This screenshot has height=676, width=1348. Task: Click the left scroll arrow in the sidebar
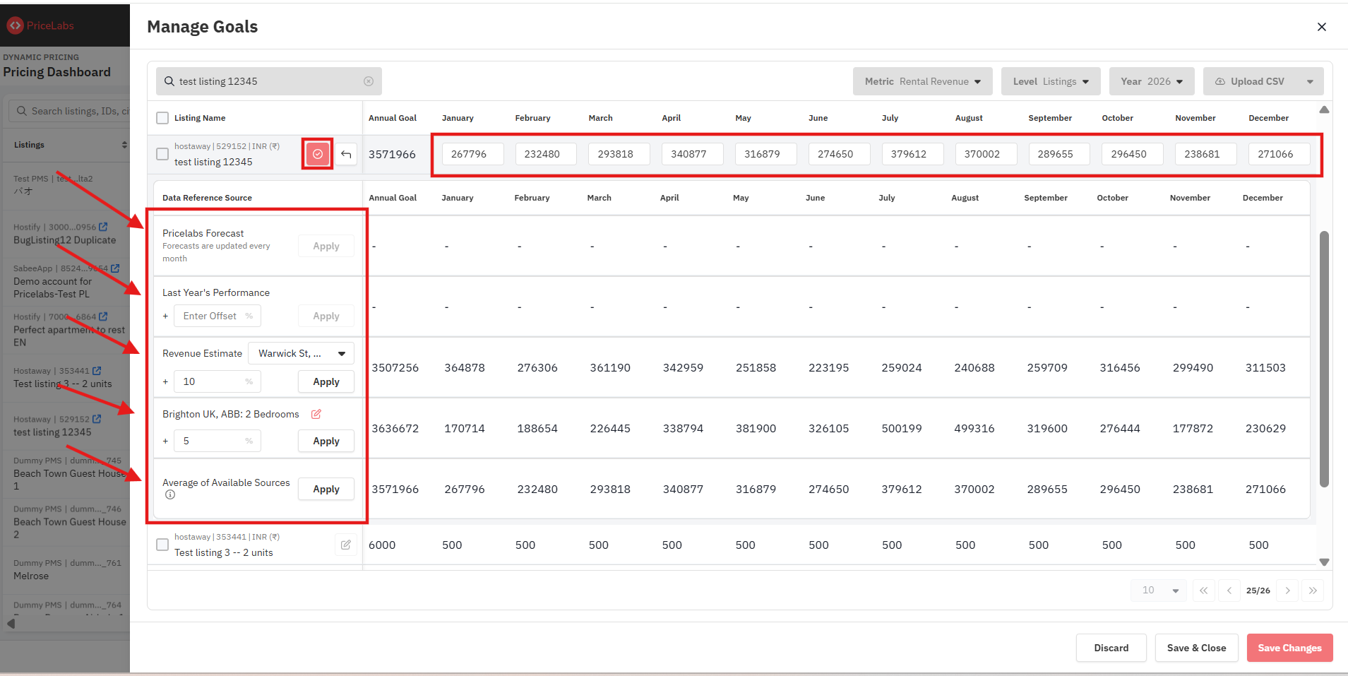[11, 624]
